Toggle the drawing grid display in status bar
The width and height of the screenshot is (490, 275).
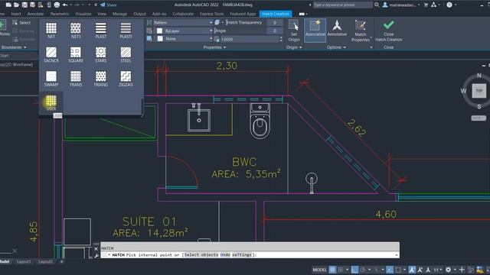coord(332,270)
